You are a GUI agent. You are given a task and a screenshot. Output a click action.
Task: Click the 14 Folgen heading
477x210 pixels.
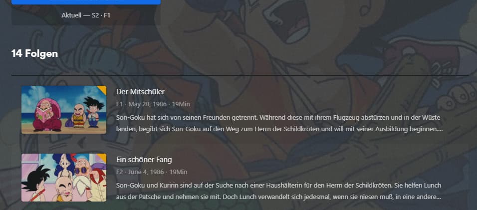pyautogui.click(x=35, y=53)
